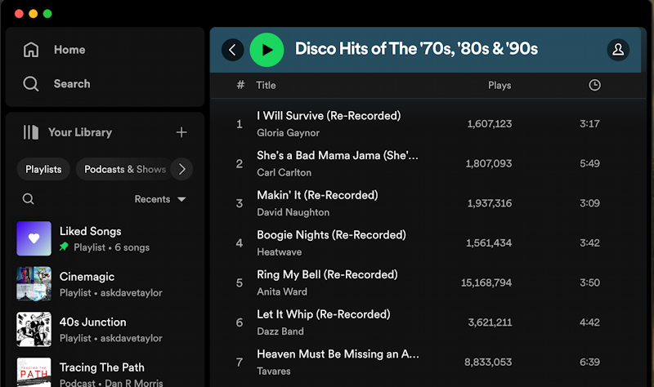Open Tracing The Path podcast cover

(34, 372)
